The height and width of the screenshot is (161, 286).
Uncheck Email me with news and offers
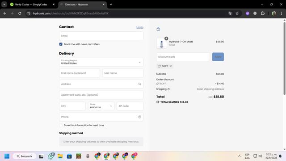pyautogui.click(x=61, y=44)
